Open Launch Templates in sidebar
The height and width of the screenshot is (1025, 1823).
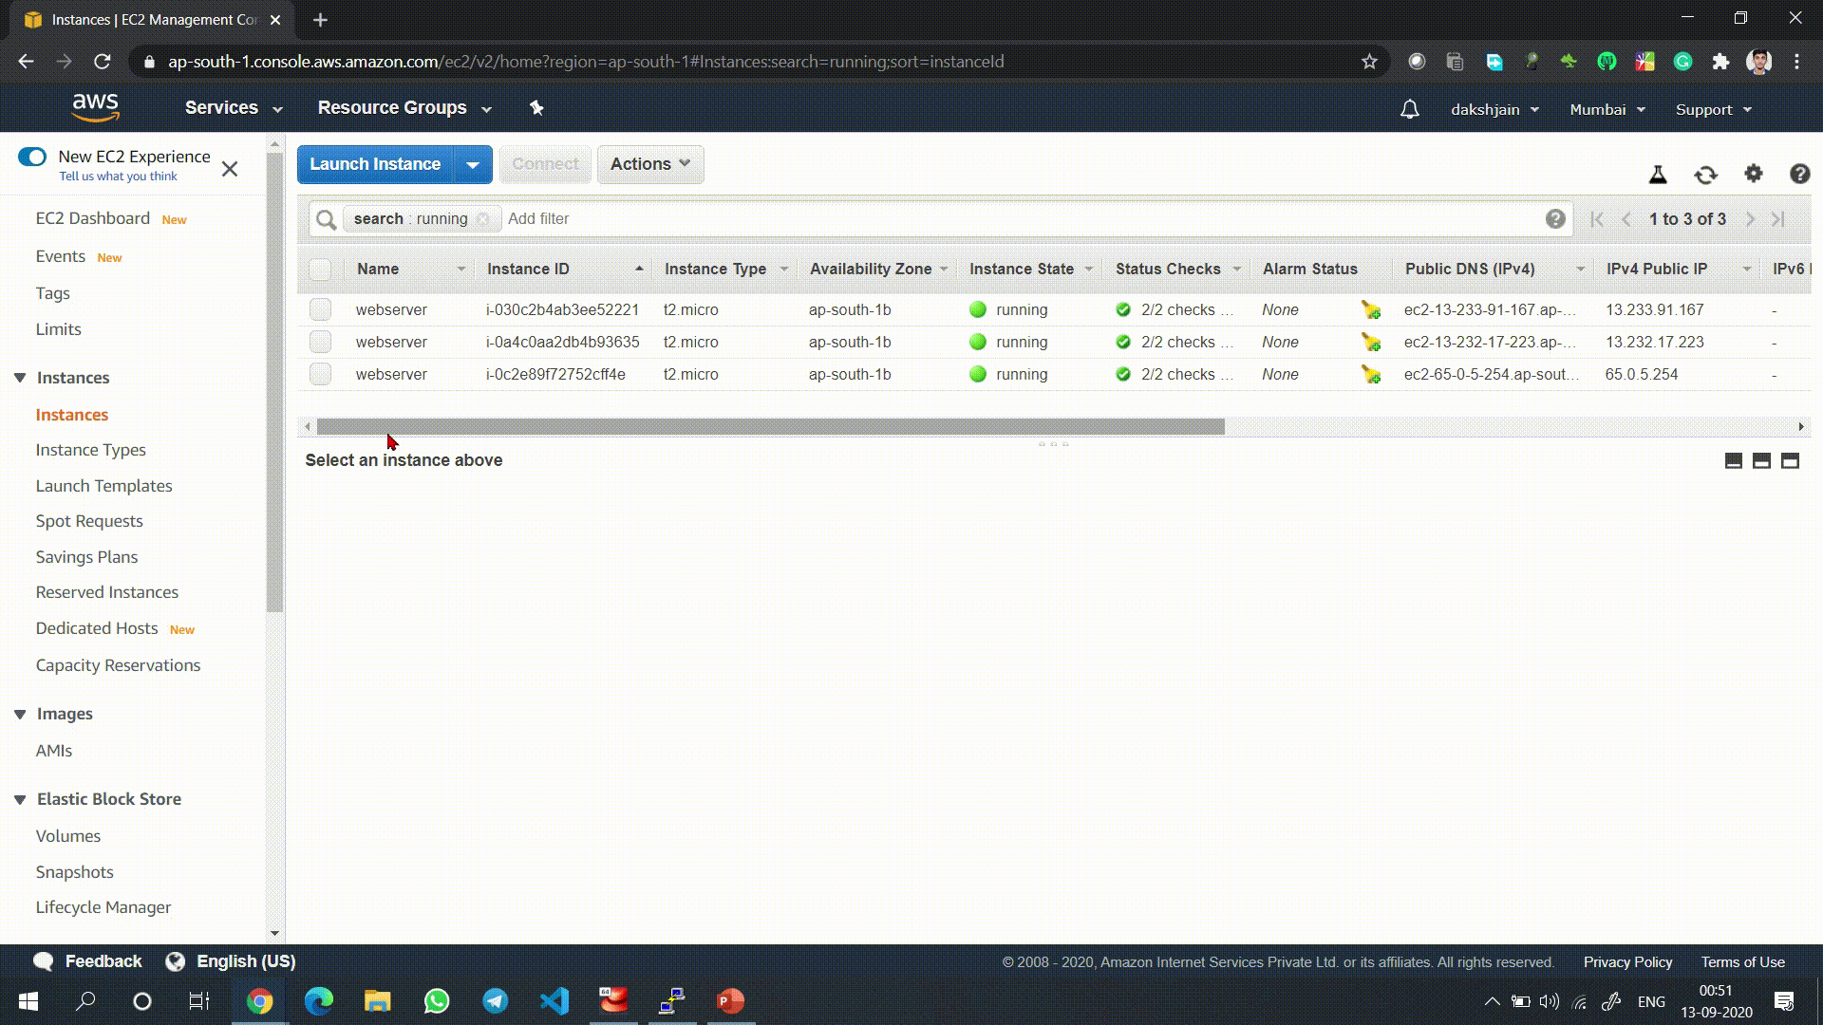(104, 486)
